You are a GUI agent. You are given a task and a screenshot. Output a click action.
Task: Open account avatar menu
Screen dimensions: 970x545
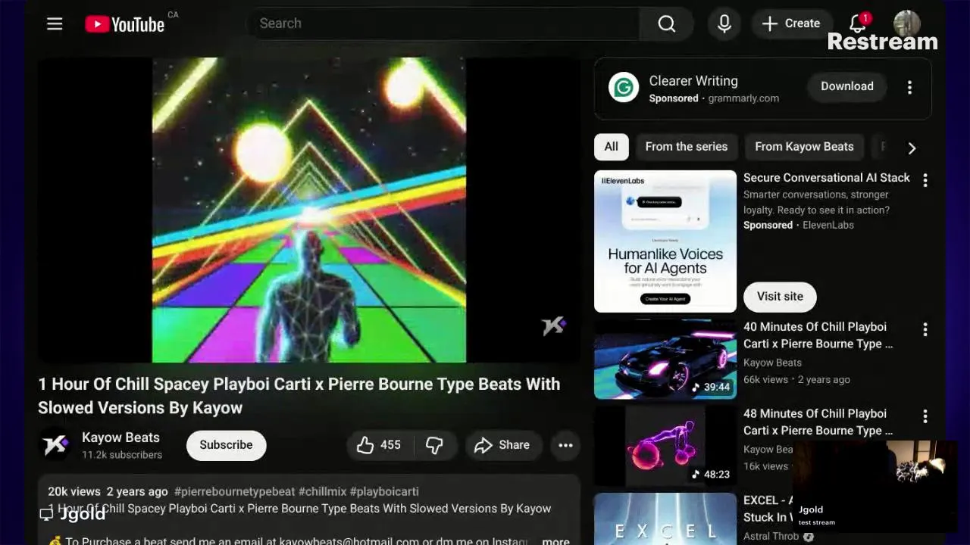point(907,23)
